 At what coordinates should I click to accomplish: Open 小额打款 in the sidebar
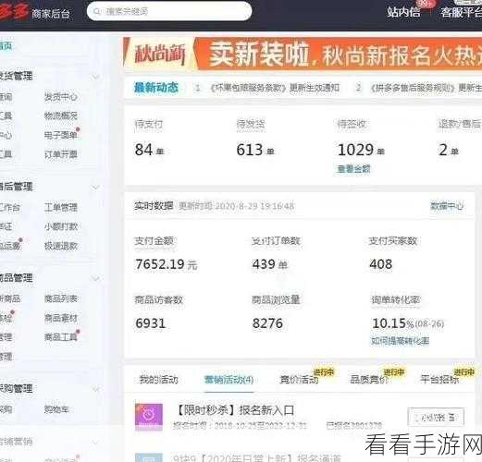(x=61, y=226)
